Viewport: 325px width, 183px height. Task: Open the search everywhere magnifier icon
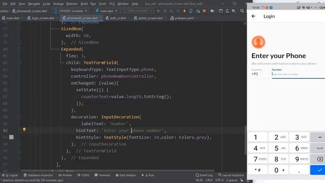click(x=242, y=11)
